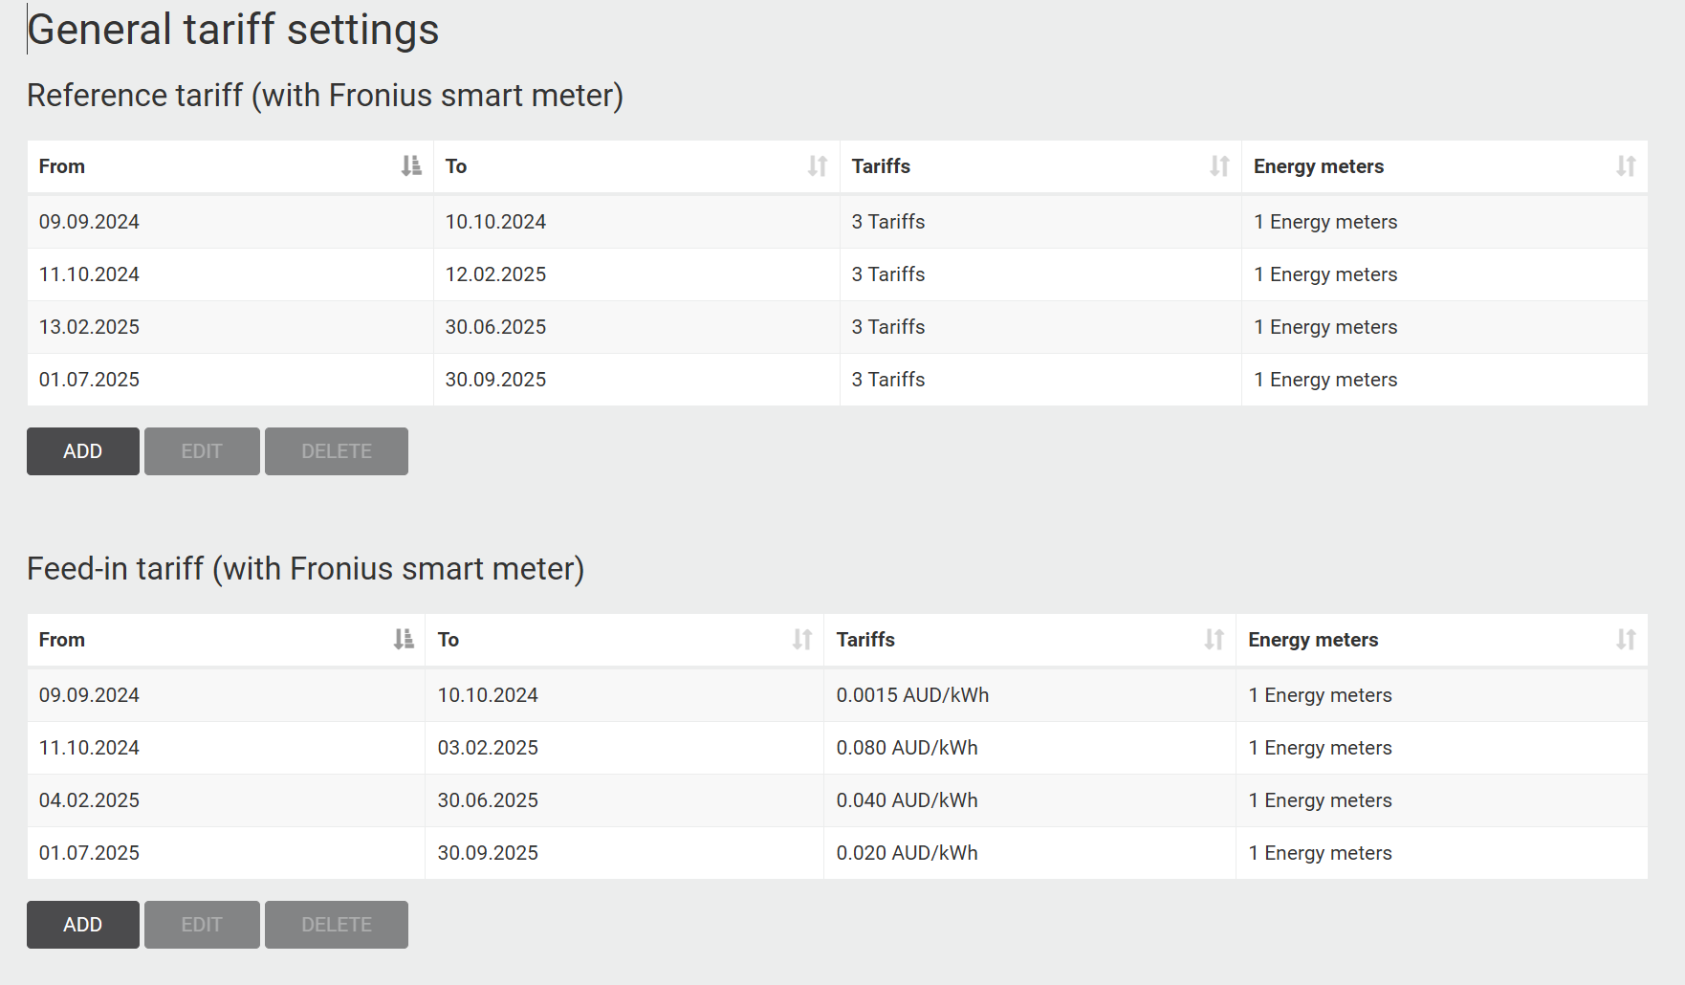Click sort icon in Feed-in tariff To column
The width and height of the screenshot is (1685, 985).
(802, 640)
